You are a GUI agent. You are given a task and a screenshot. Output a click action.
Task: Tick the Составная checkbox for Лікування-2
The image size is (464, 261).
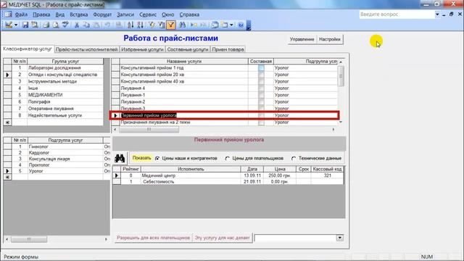click(261, 101)
